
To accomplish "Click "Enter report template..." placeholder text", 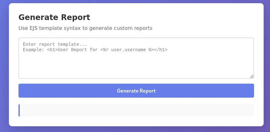I will pos(55,44).
